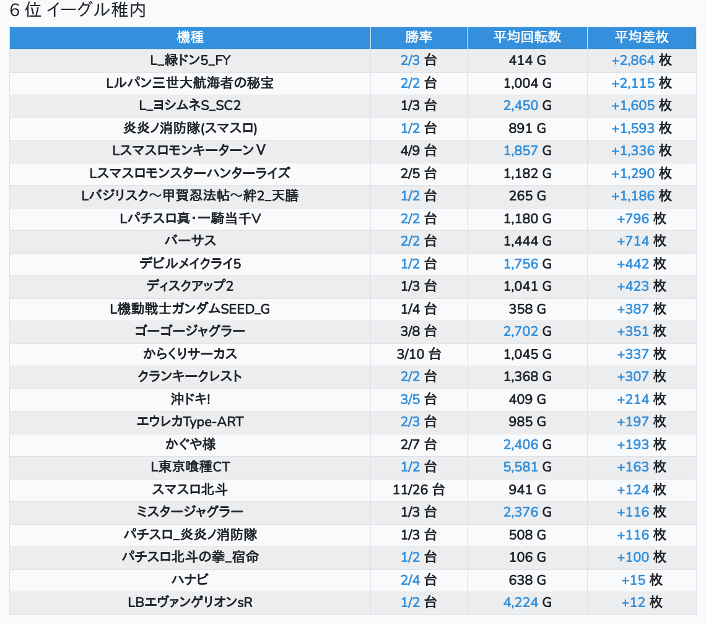The image size is (706, 625).
Task: Select the heading 6 位 イーグル稚内
Action: click(78, 11)
